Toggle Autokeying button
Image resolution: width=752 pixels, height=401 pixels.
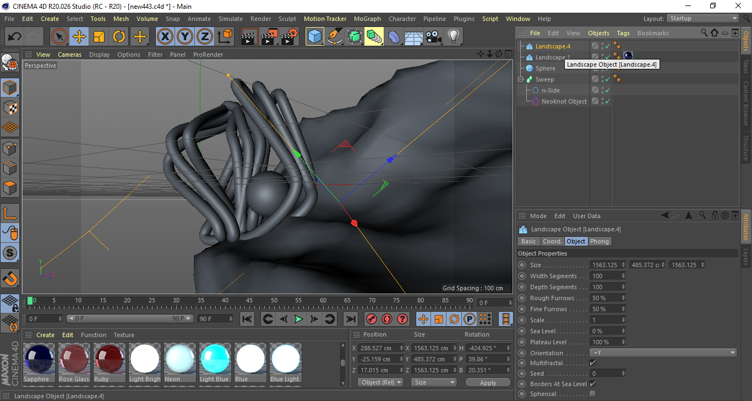coord(387,319)
